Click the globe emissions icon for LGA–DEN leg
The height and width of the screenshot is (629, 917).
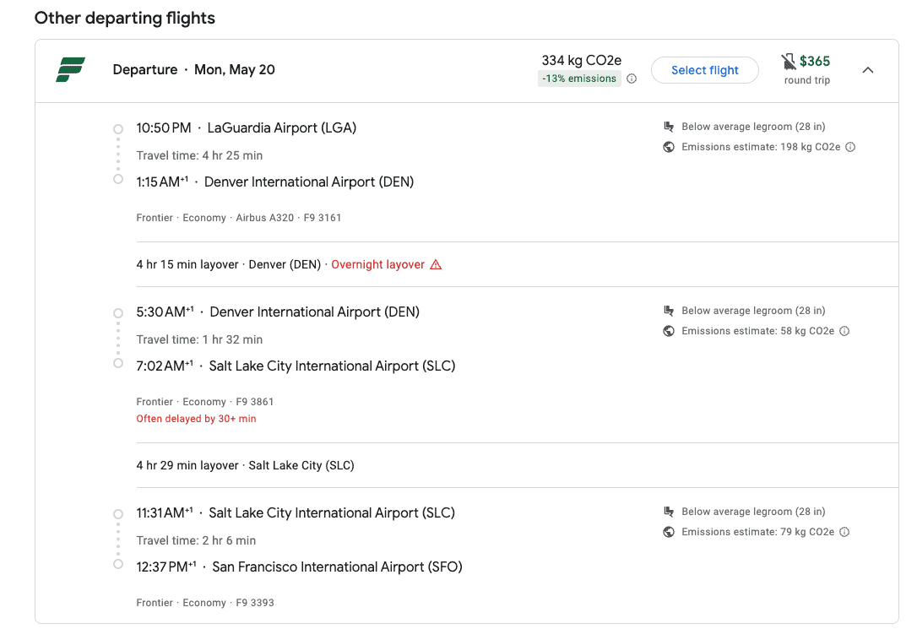pyautogui.click(x=669, y=147)
